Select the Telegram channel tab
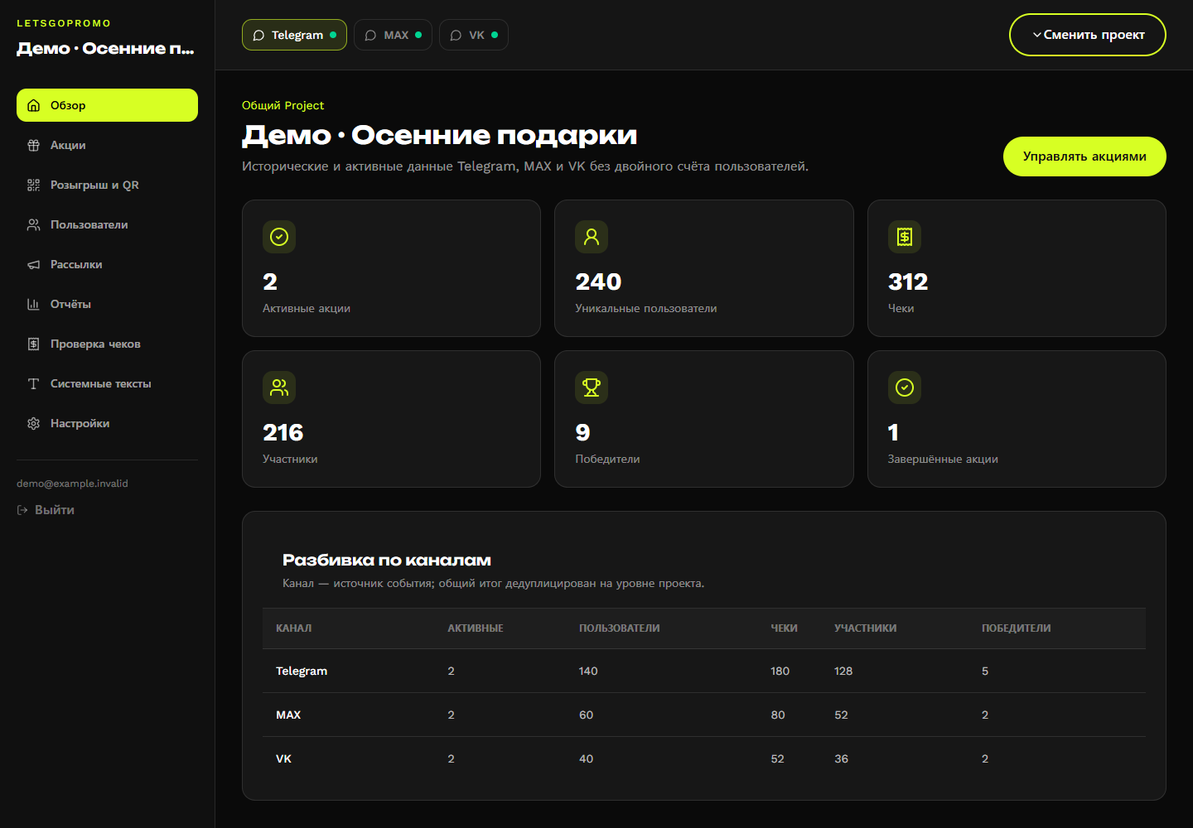Screen dimensions: 1193x828 click(294, 35)
